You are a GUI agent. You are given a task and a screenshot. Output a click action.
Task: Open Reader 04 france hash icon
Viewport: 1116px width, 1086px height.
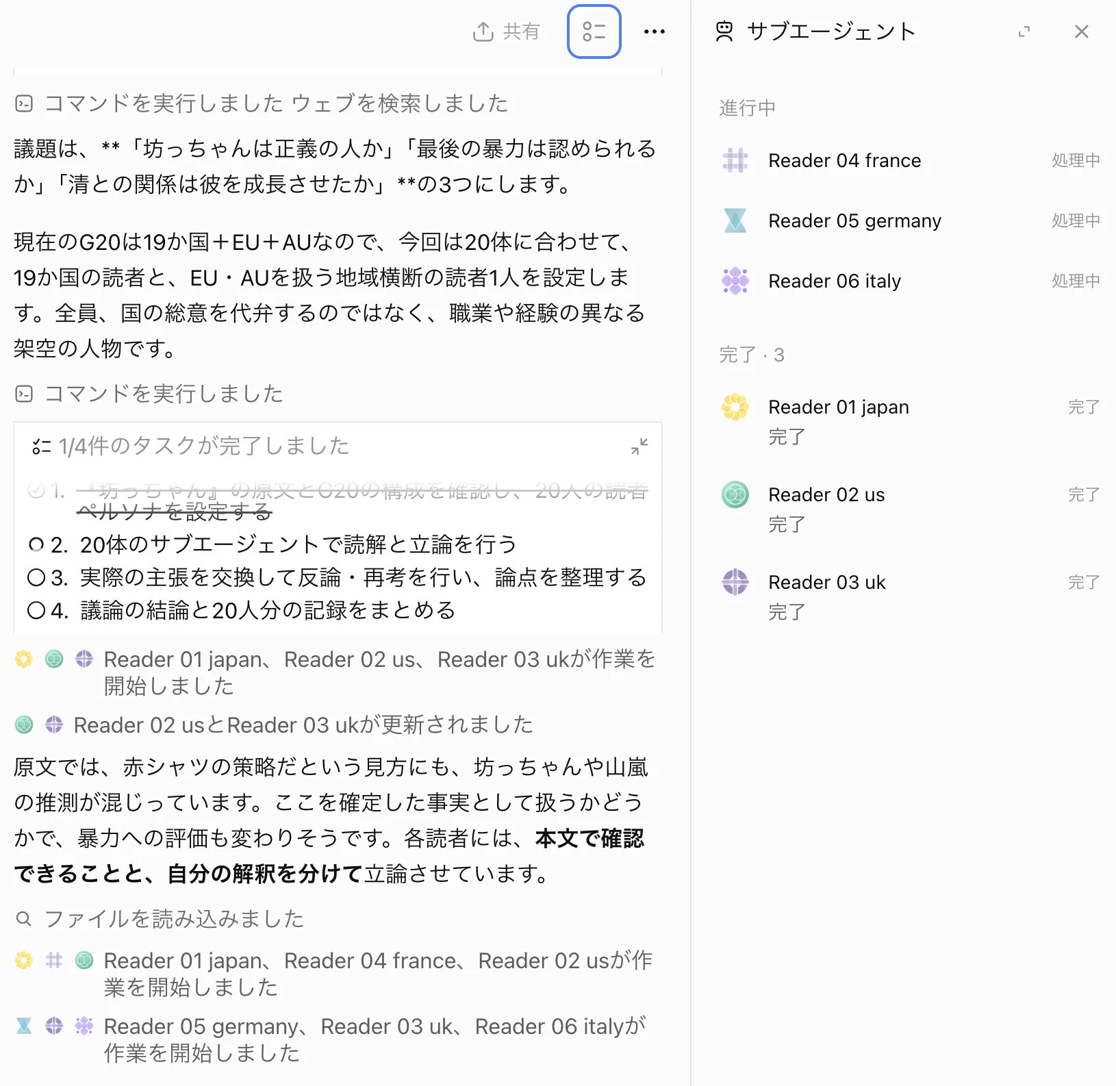click(x=735, y=160)
